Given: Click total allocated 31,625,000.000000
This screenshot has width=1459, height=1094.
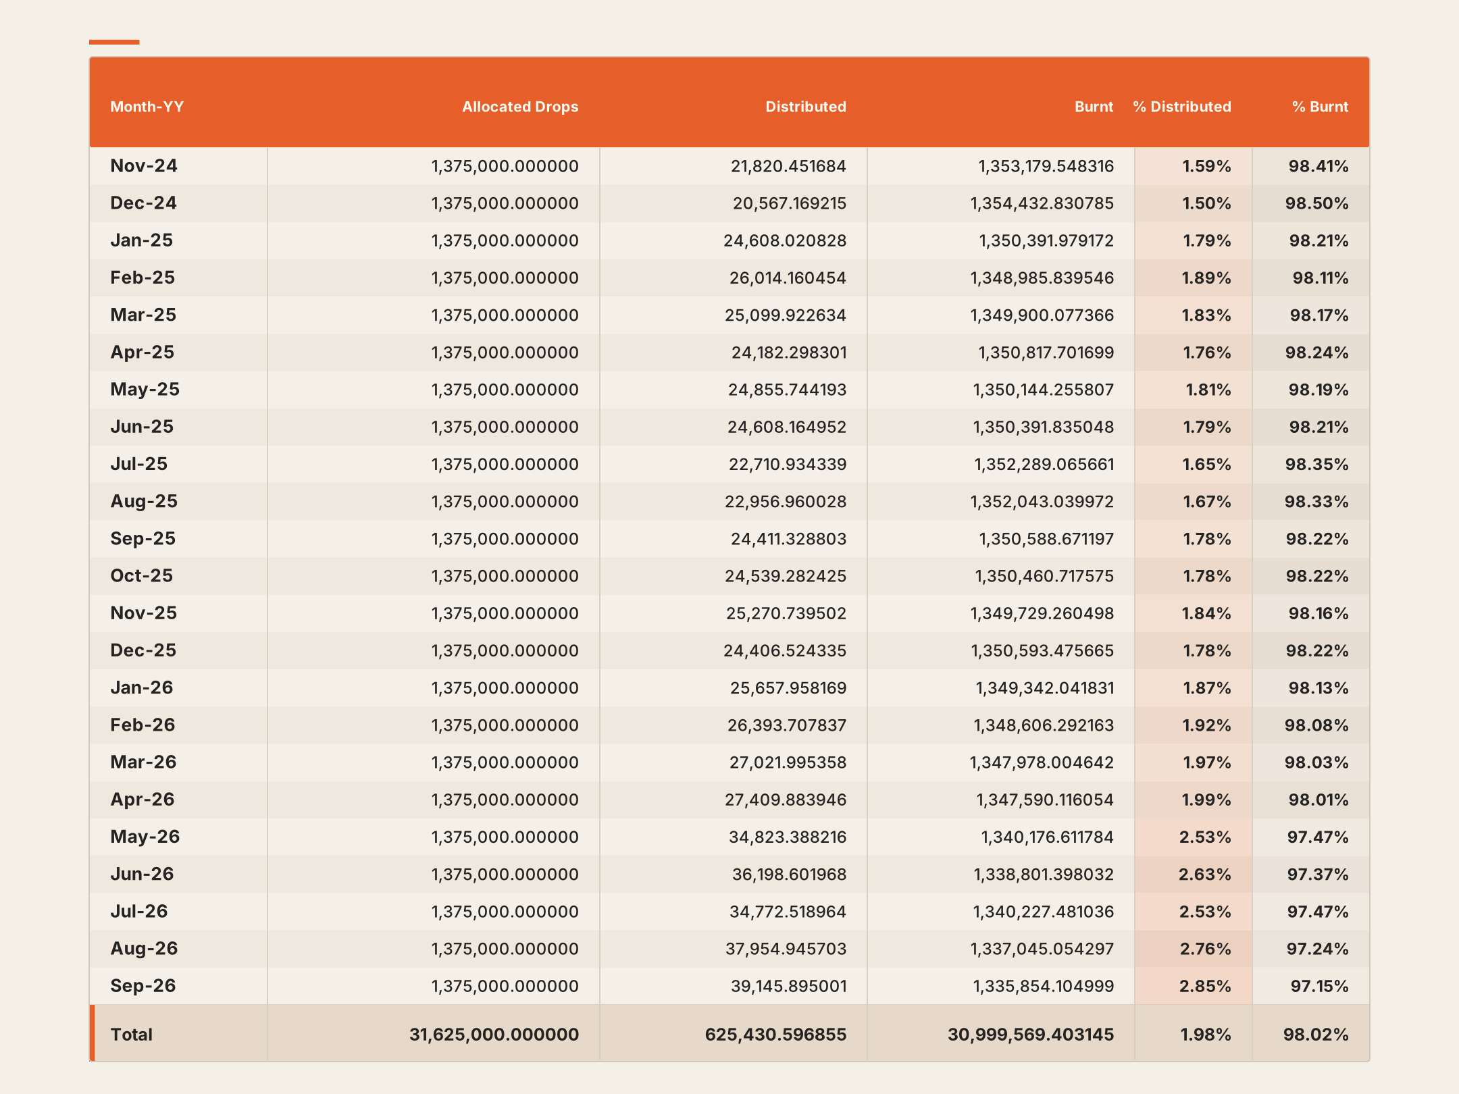Looking at the screenshot, I should [x=494, y=1035].
